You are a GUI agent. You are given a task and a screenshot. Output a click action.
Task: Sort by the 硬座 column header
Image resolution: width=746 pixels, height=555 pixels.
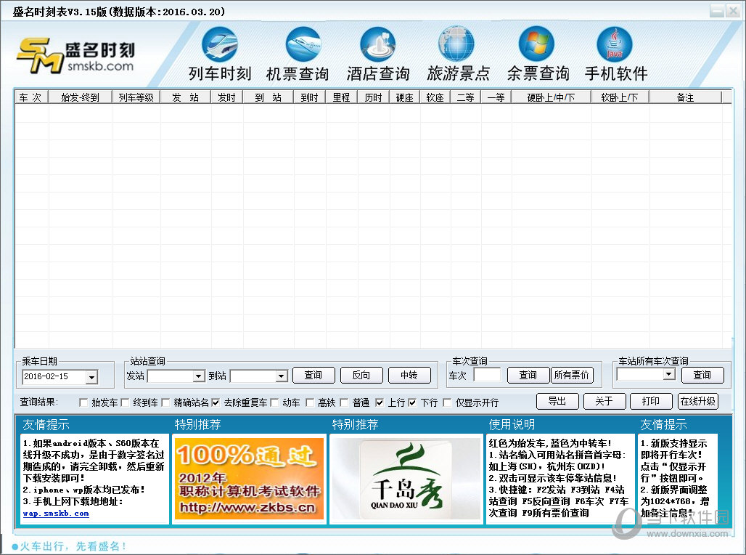405,97
